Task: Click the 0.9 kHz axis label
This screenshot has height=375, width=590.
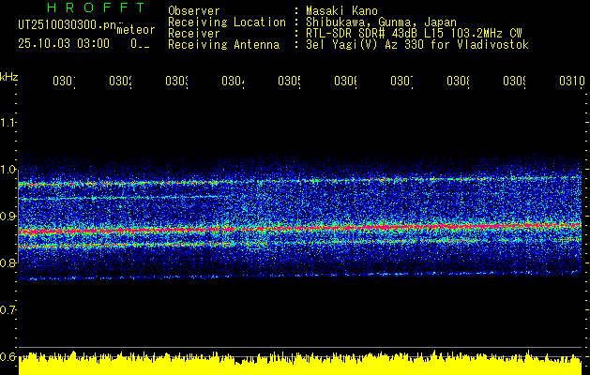Action: [x=8, y=217]
